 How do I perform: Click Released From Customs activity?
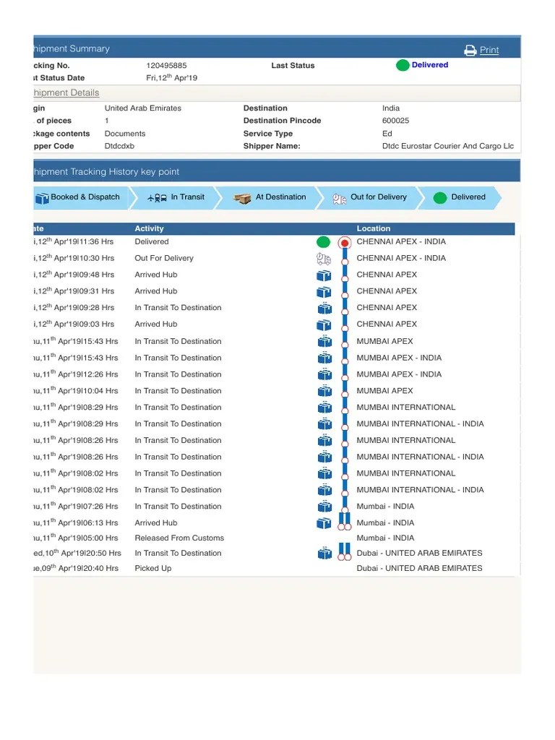[179, 538]
